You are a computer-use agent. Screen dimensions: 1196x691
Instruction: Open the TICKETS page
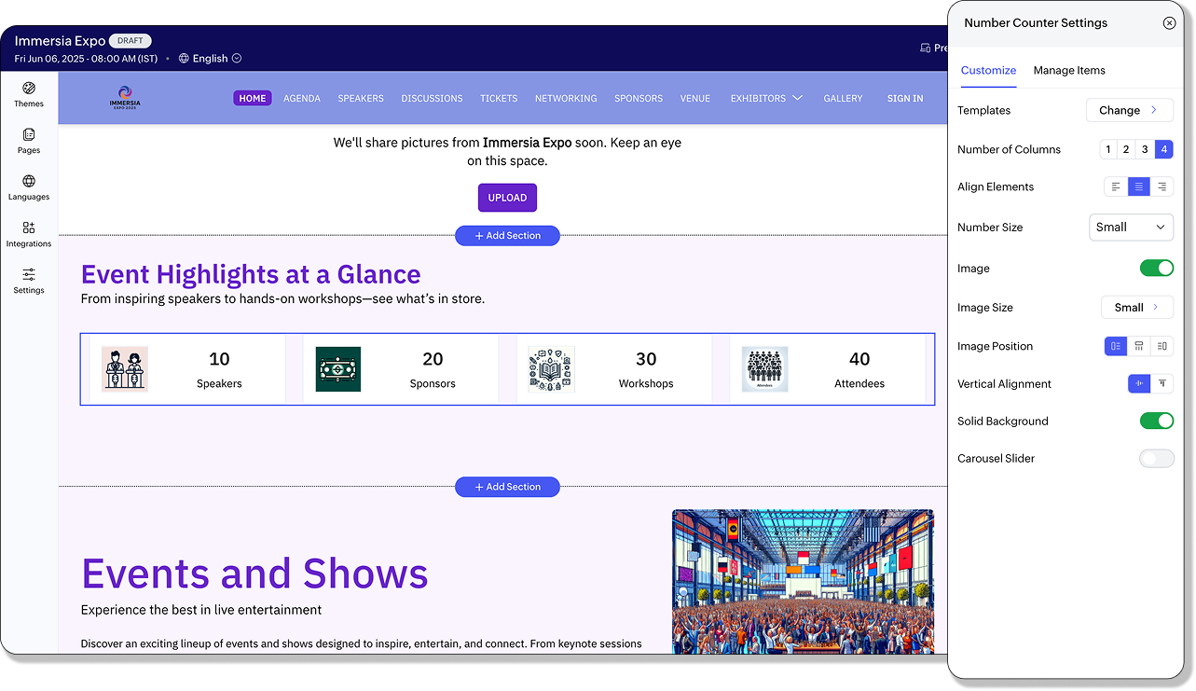click(499, 98)
